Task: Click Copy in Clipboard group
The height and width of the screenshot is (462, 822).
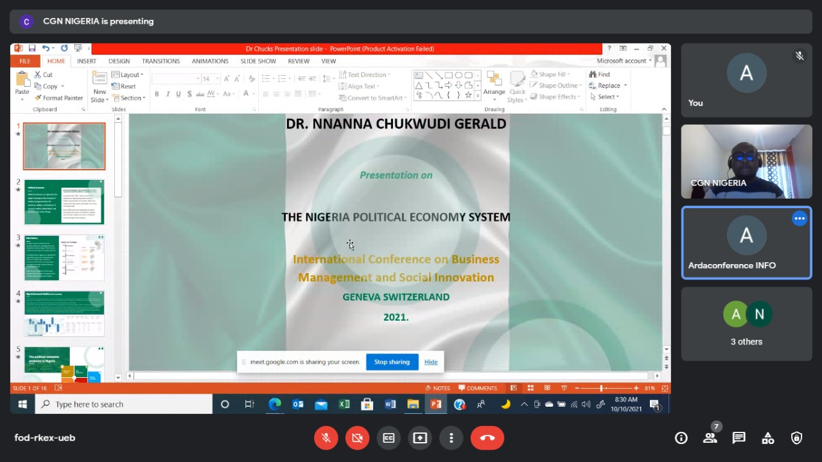Action: [x=48, y=86]
